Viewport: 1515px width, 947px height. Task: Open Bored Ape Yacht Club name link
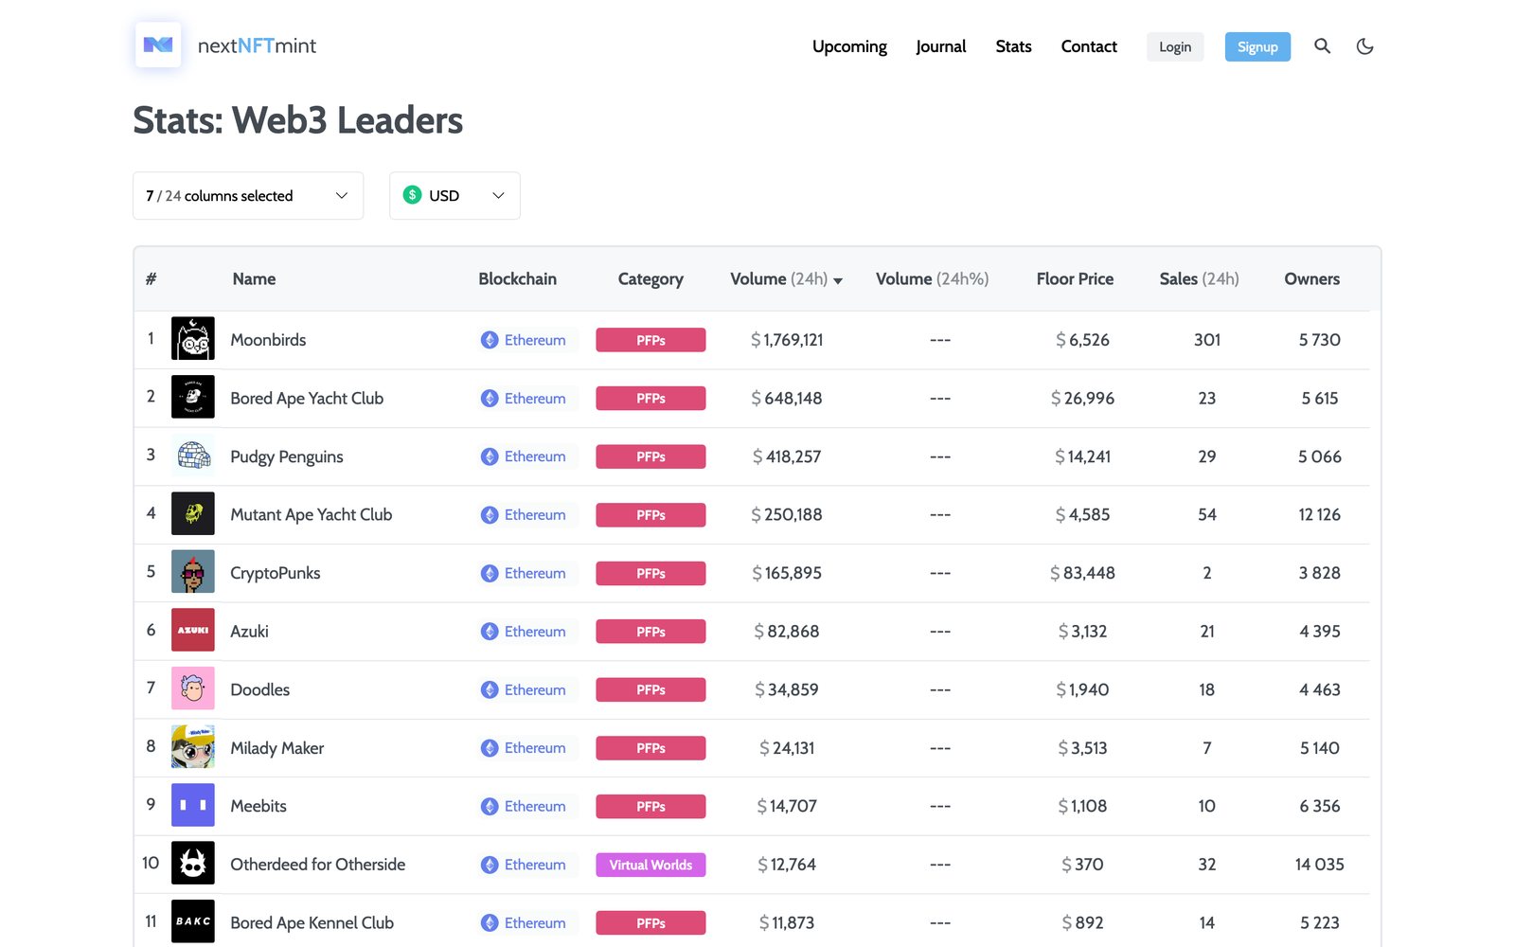307,399
